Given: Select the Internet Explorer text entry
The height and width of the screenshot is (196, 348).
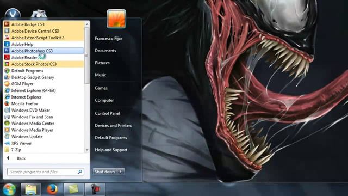Looking at the screenshot, I should 26,97.
